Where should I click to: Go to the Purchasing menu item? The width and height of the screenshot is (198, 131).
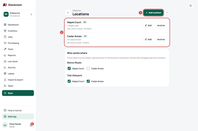(x=18, y=43)
